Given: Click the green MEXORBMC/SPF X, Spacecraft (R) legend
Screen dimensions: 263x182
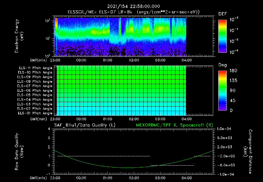Looking at the screenshot, I should click(174, 125).
